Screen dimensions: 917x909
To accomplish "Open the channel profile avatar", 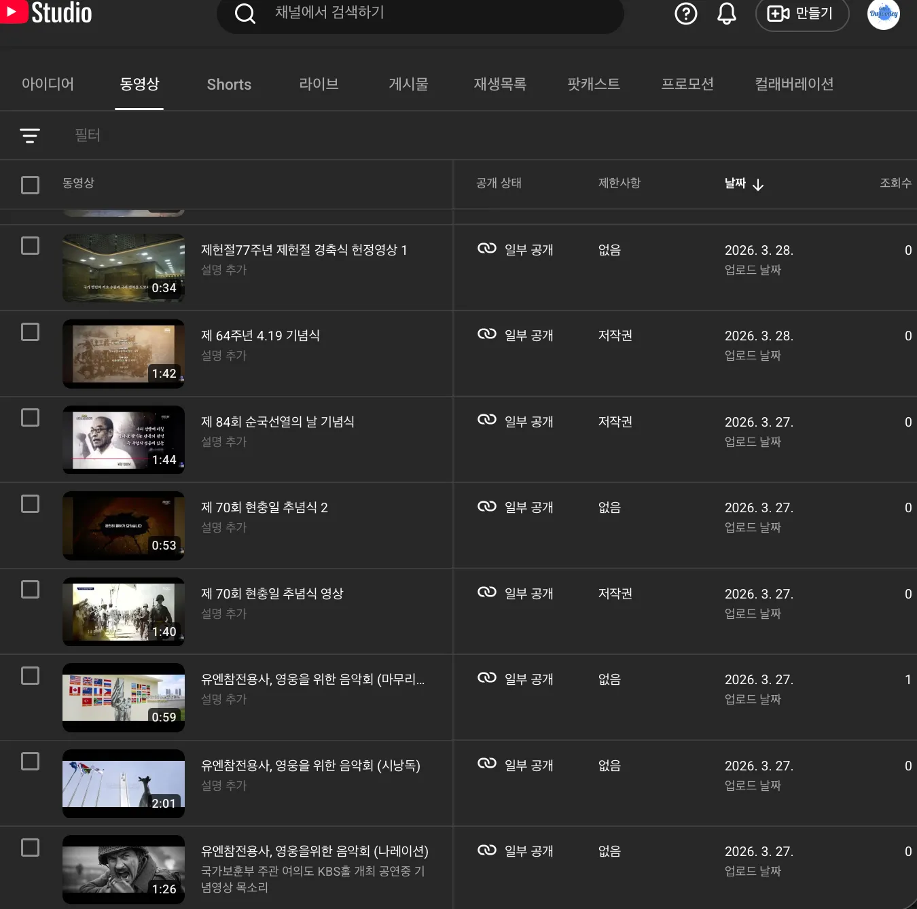I will 884,14.
